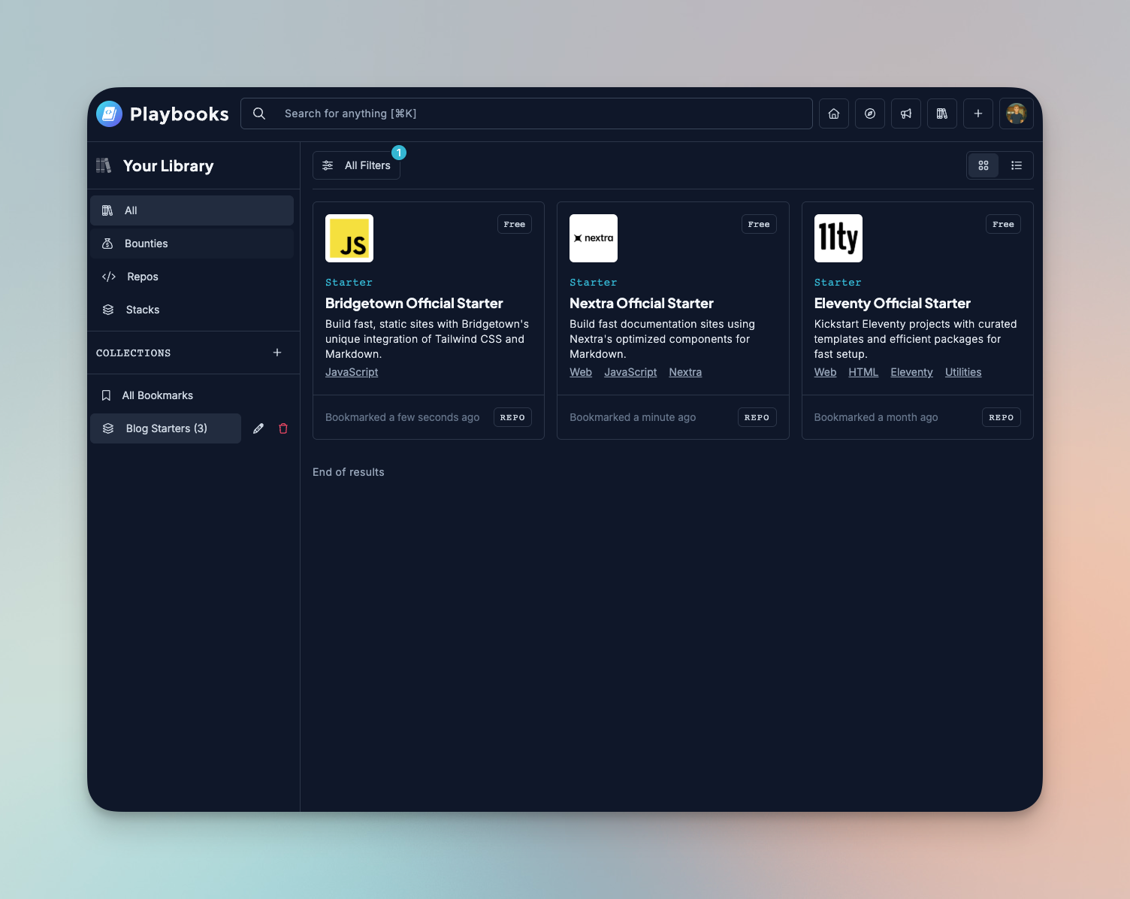The height and width of the screenshot is (899, 1130).
Task: Open the Explore compass icon
Action: (x=870, y=114)
